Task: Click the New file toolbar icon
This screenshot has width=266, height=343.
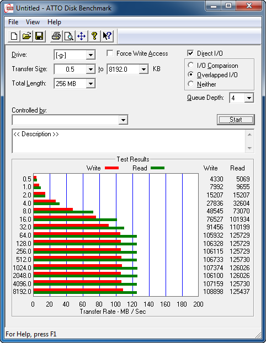Action: click(14, 36)
